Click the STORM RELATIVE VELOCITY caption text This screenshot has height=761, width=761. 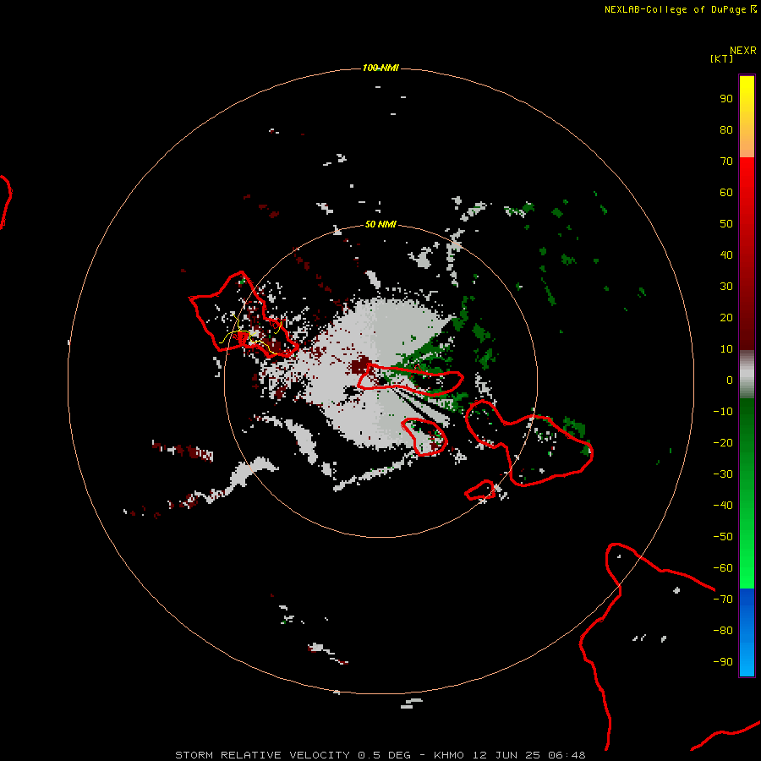click(x=263, y=755)
